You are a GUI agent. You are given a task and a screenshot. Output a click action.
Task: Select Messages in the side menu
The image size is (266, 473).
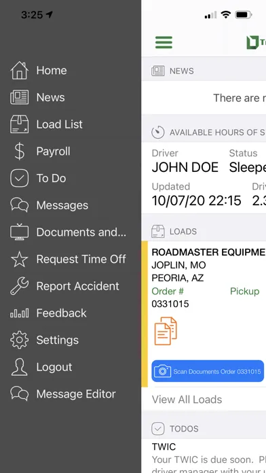tap(62, 205)
